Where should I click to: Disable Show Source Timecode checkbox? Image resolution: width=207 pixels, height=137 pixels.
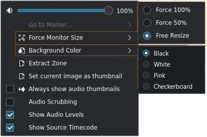pos(10,127)
